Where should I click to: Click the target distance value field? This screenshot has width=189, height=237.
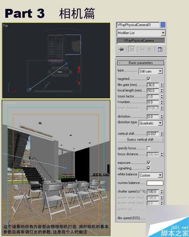pyautogui.click(x=153, y=108)
